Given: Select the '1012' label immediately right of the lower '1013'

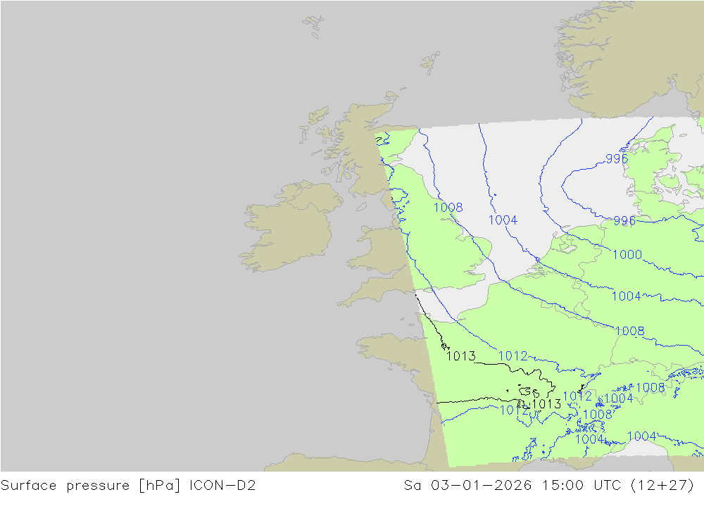Looking at the screenshot, I should [577, 396].
